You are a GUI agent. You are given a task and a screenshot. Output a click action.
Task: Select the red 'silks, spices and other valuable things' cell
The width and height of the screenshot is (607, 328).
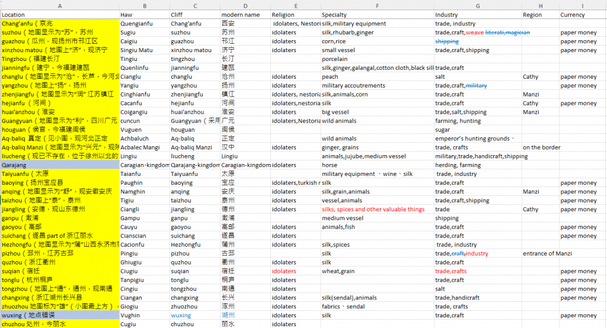378,209
